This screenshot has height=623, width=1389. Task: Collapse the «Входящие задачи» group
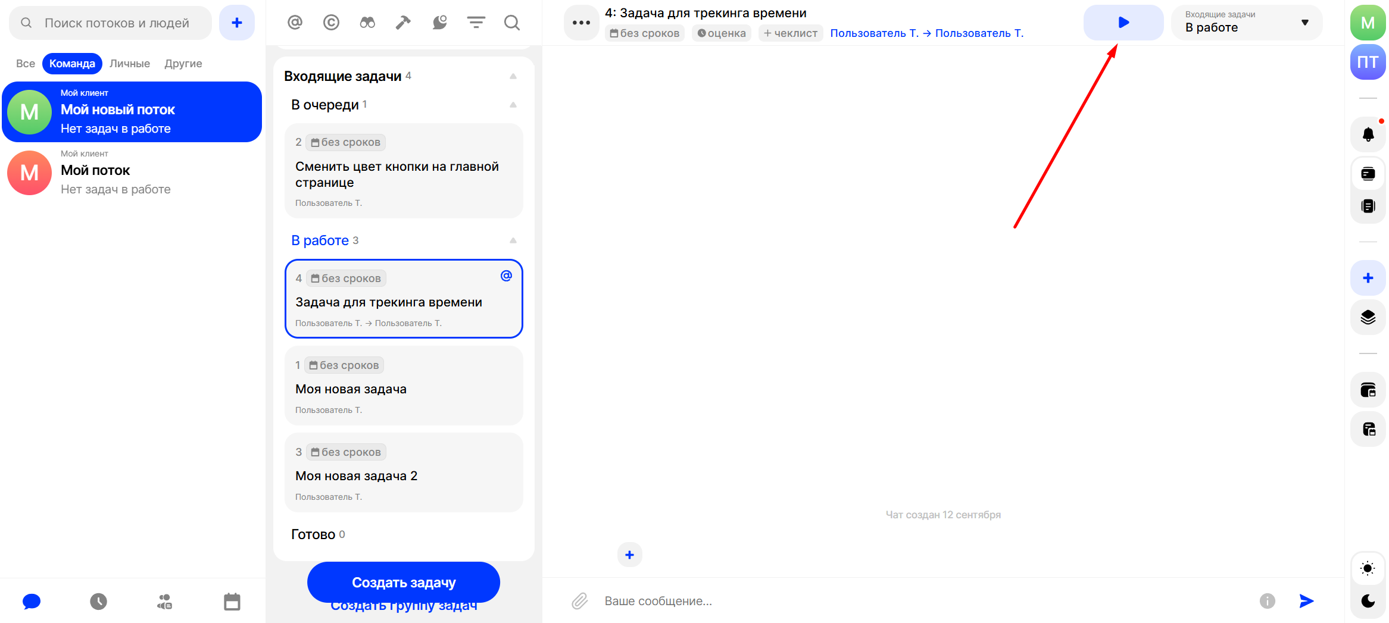click(513, 76)
